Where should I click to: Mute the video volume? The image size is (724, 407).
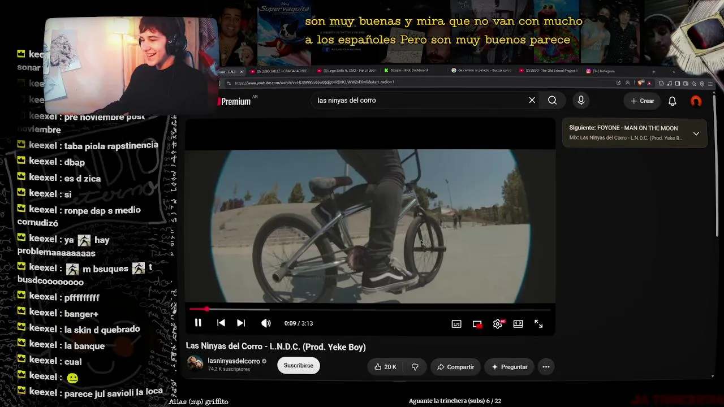coord(266,323)
